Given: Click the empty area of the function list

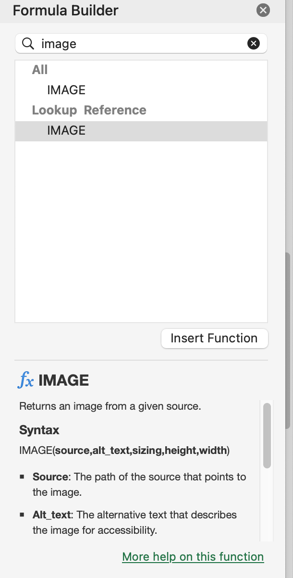Looking at the screenshot, I should point(141,231).
